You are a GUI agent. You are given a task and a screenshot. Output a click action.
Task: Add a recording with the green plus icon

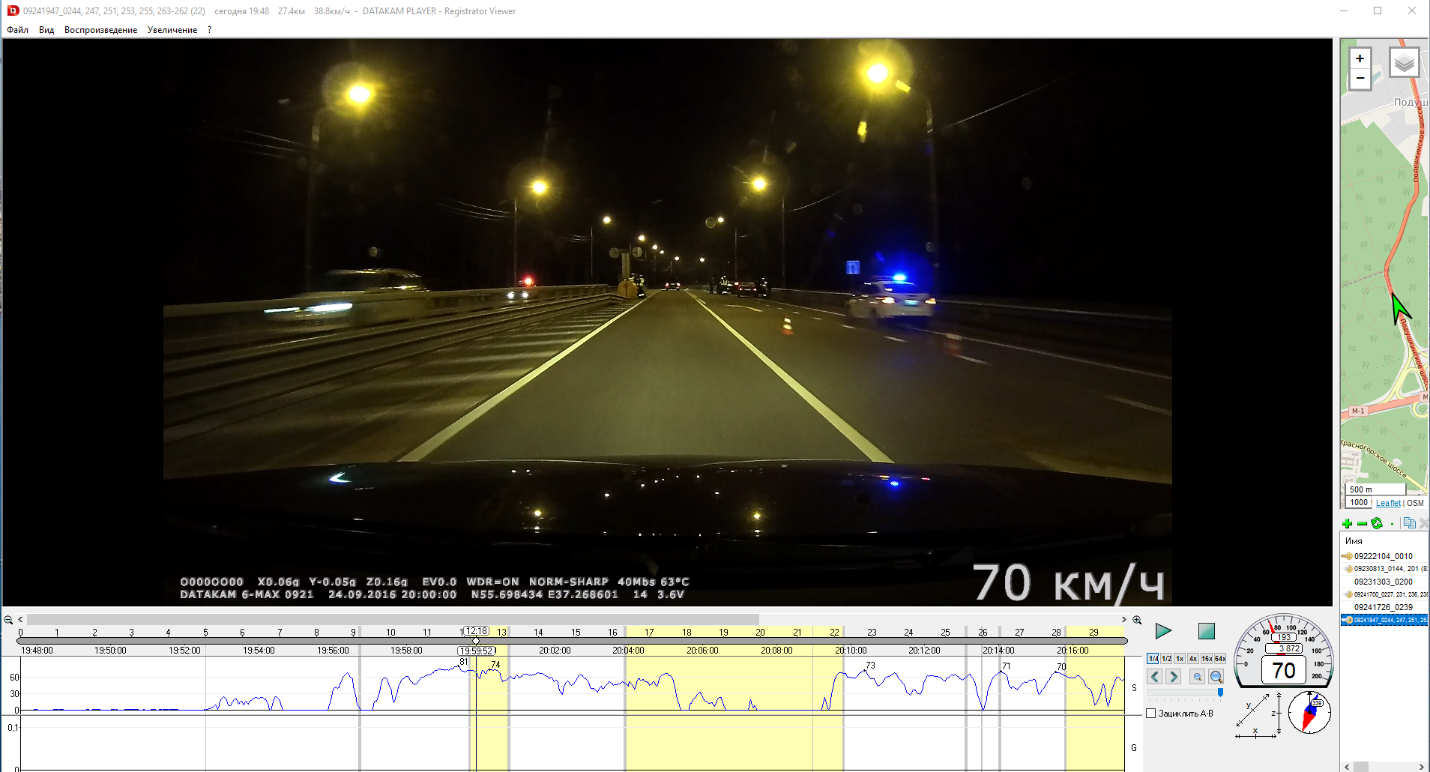(1347, 523)
